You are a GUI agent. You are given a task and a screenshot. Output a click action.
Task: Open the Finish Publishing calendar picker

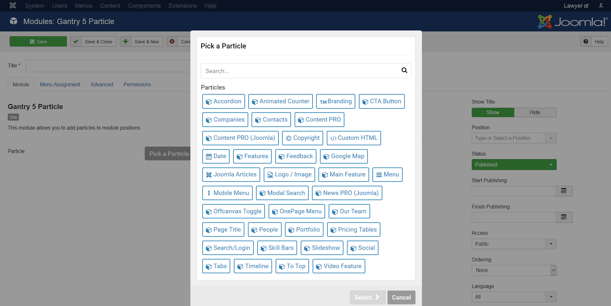564,217
